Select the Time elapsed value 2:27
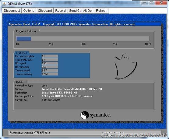169x139 pixels. (50, 70)
